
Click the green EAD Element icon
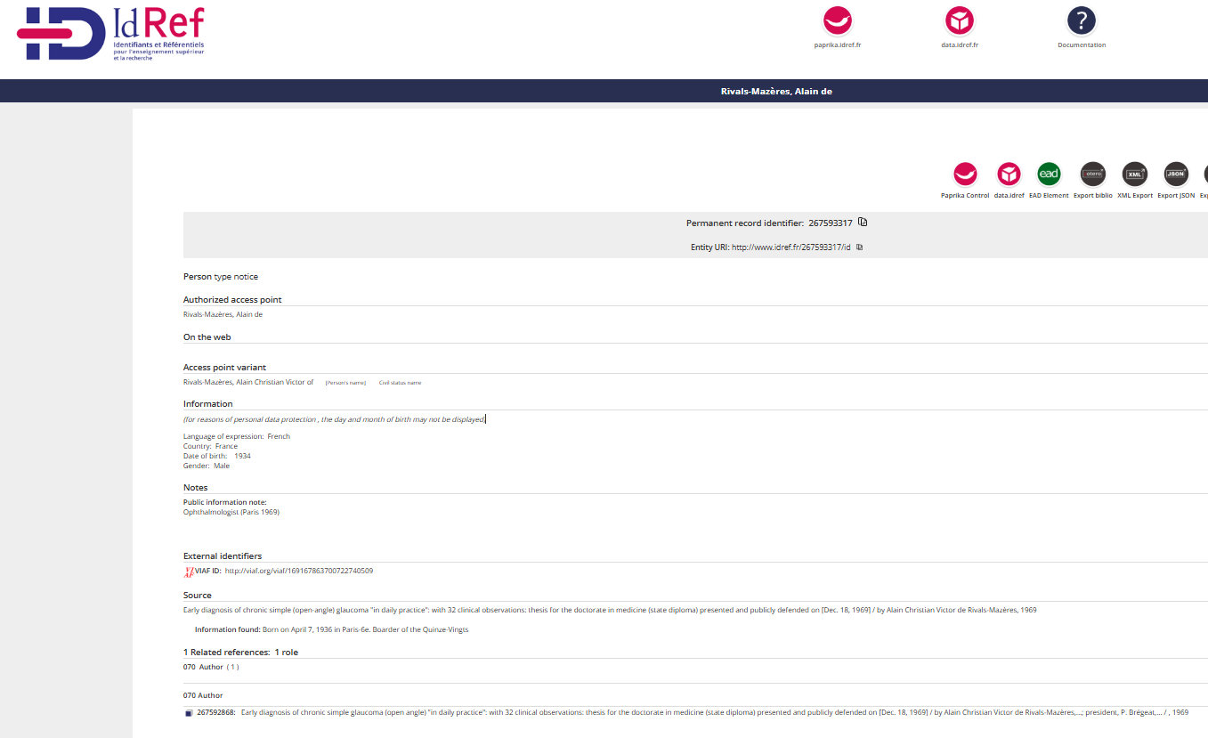[1049, 174]
